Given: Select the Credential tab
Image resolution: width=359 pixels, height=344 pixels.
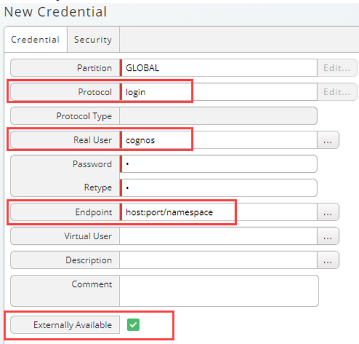Looking at the screenshot, I should (x=35, y=39).
